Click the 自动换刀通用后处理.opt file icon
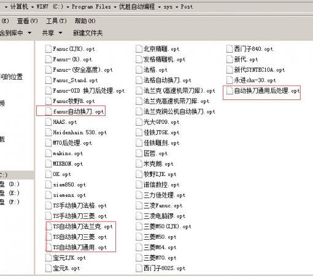 click(x=230, y=91)
